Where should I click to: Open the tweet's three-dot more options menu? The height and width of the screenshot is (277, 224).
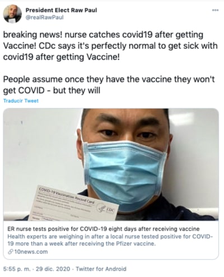pos(215,10)
